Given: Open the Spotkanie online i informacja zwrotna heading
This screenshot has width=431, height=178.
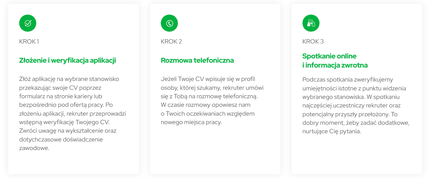Looking at the screenshot, I should coord(335,61).
